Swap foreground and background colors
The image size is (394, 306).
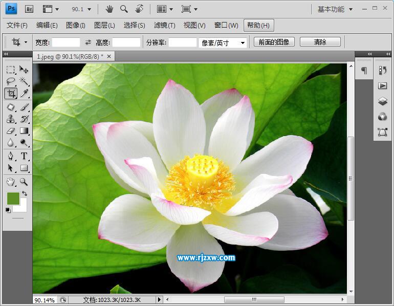pos(25,193)
